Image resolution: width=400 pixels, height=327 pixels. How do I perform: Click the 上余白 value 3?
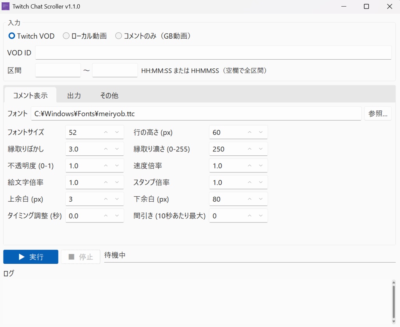pyautogui.click(x=71, y=199)
